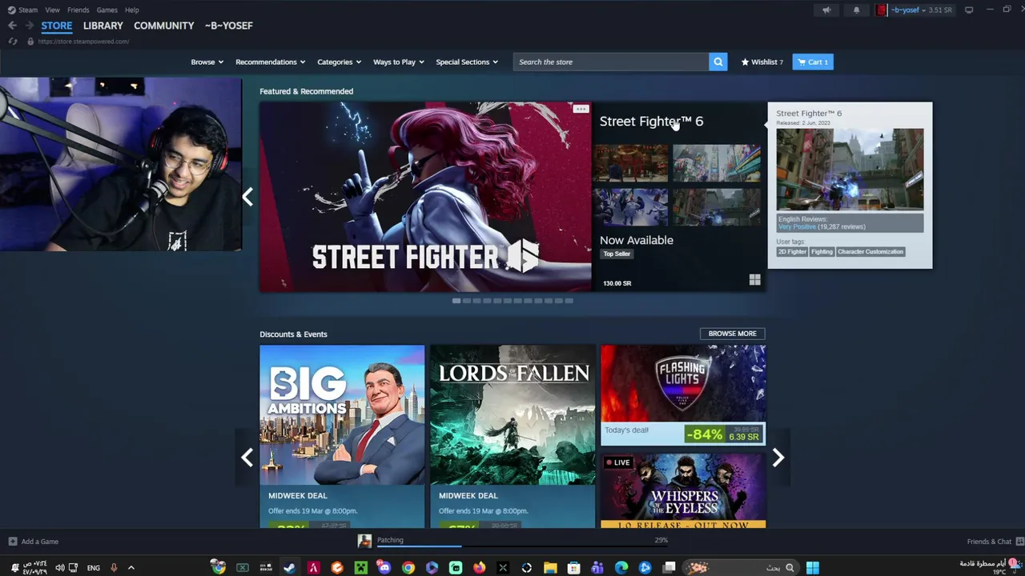
Task: Expand the Recommendations dropdown
Action: pos(270,62)
